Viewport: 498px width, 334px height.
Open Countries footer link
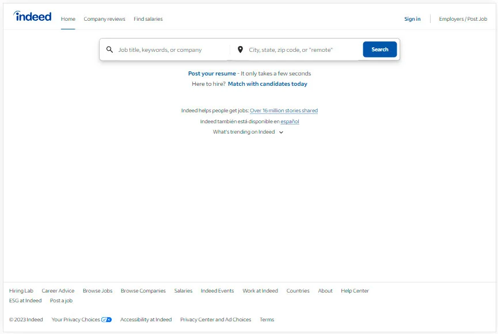298,291
